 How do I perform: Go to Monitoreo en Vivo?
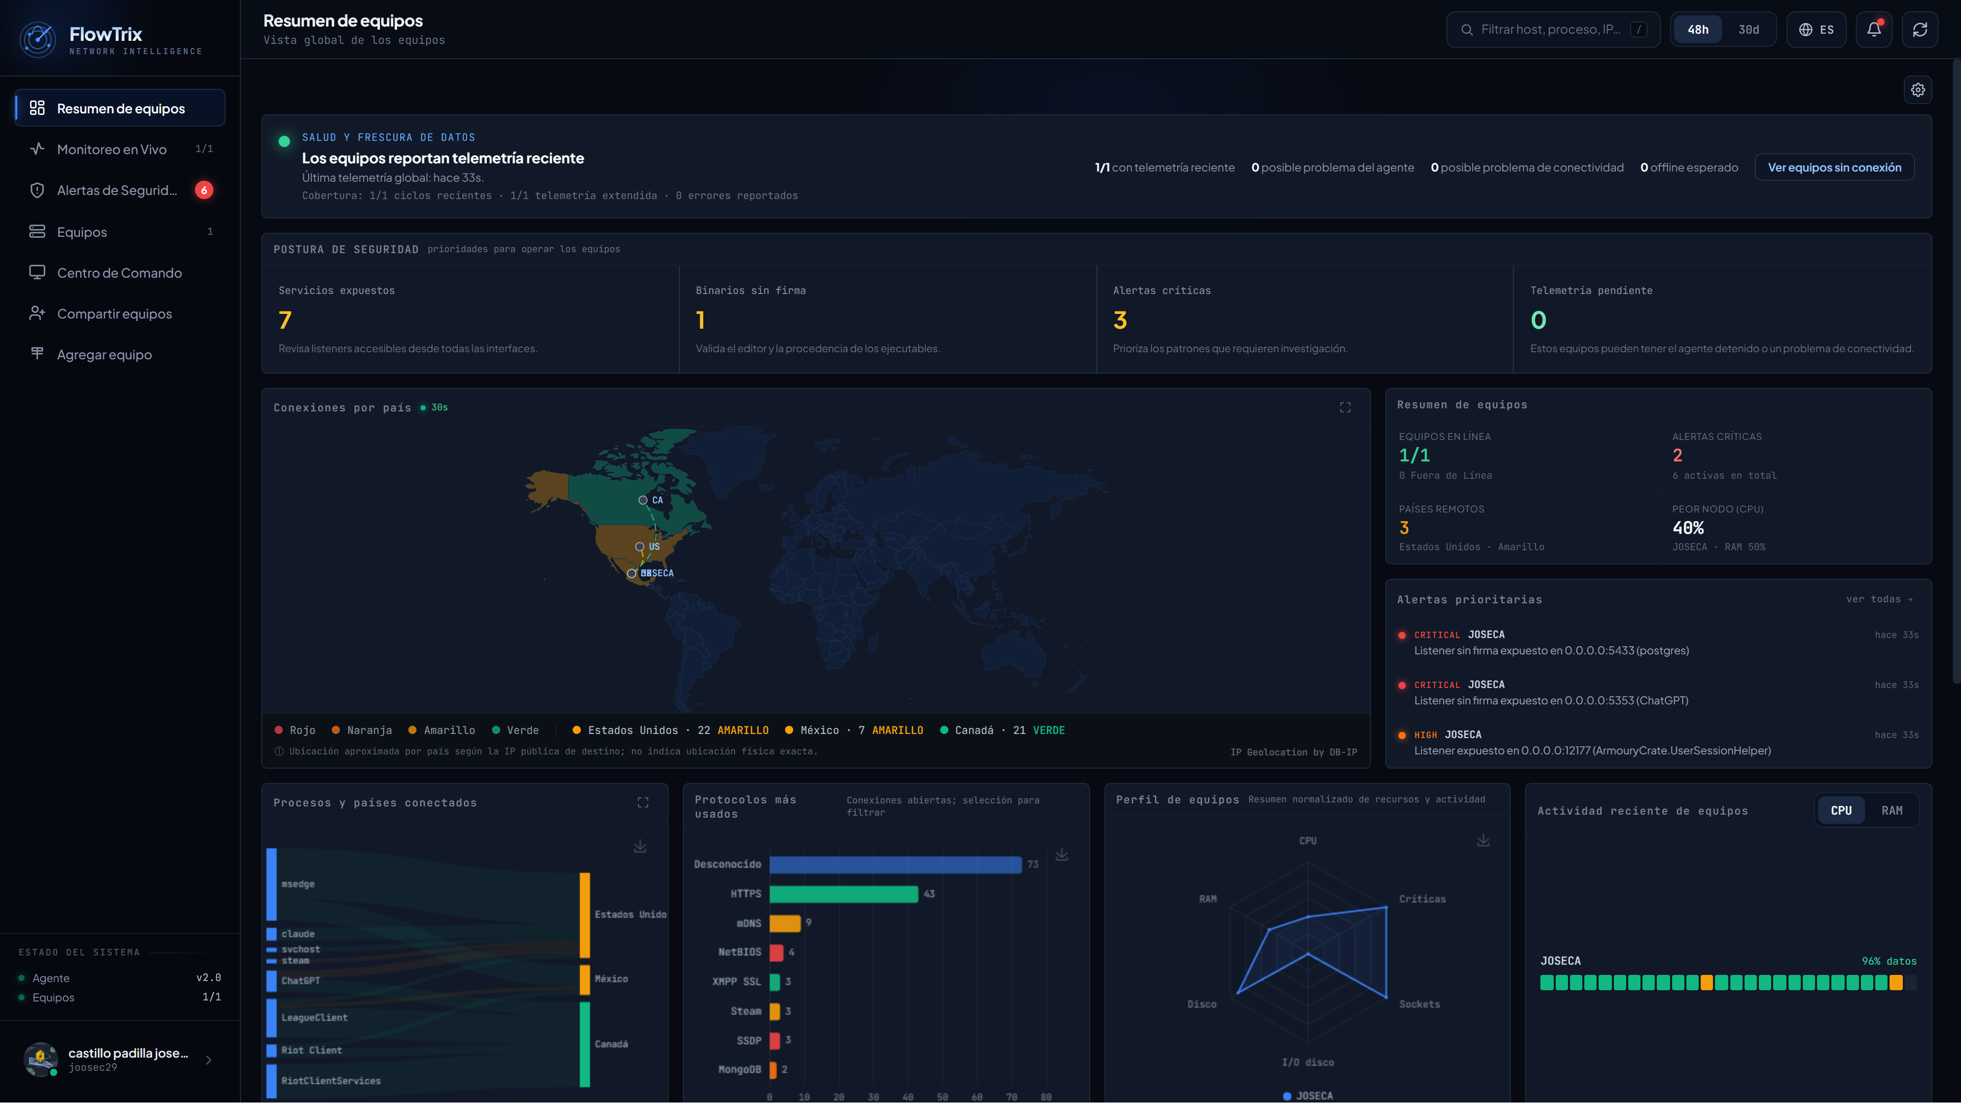pos(120,149)
